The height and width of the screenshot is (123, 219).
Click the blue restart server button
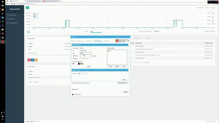(33, 60)
